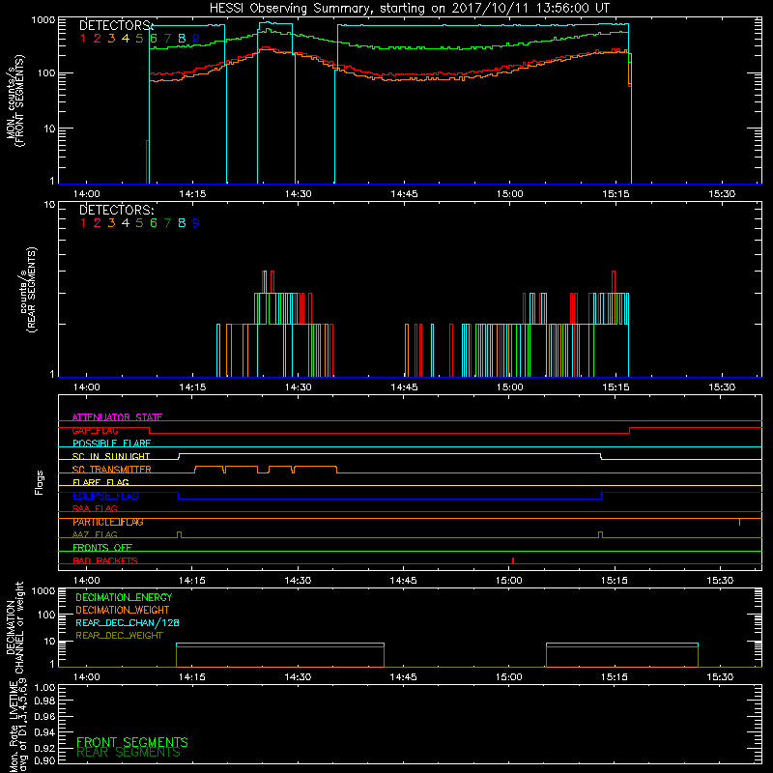Select detector 9 in front segments legend

coord(196,39)
